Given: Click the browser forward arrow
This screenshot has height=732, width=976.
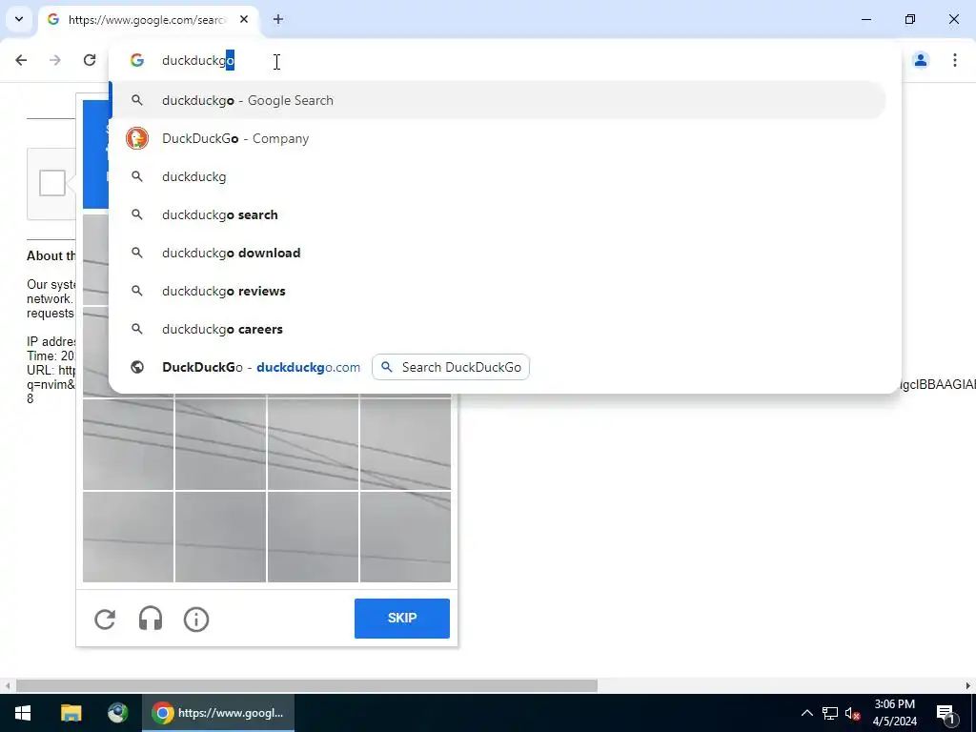Looking at the screenshot, I should coord(55,60).
